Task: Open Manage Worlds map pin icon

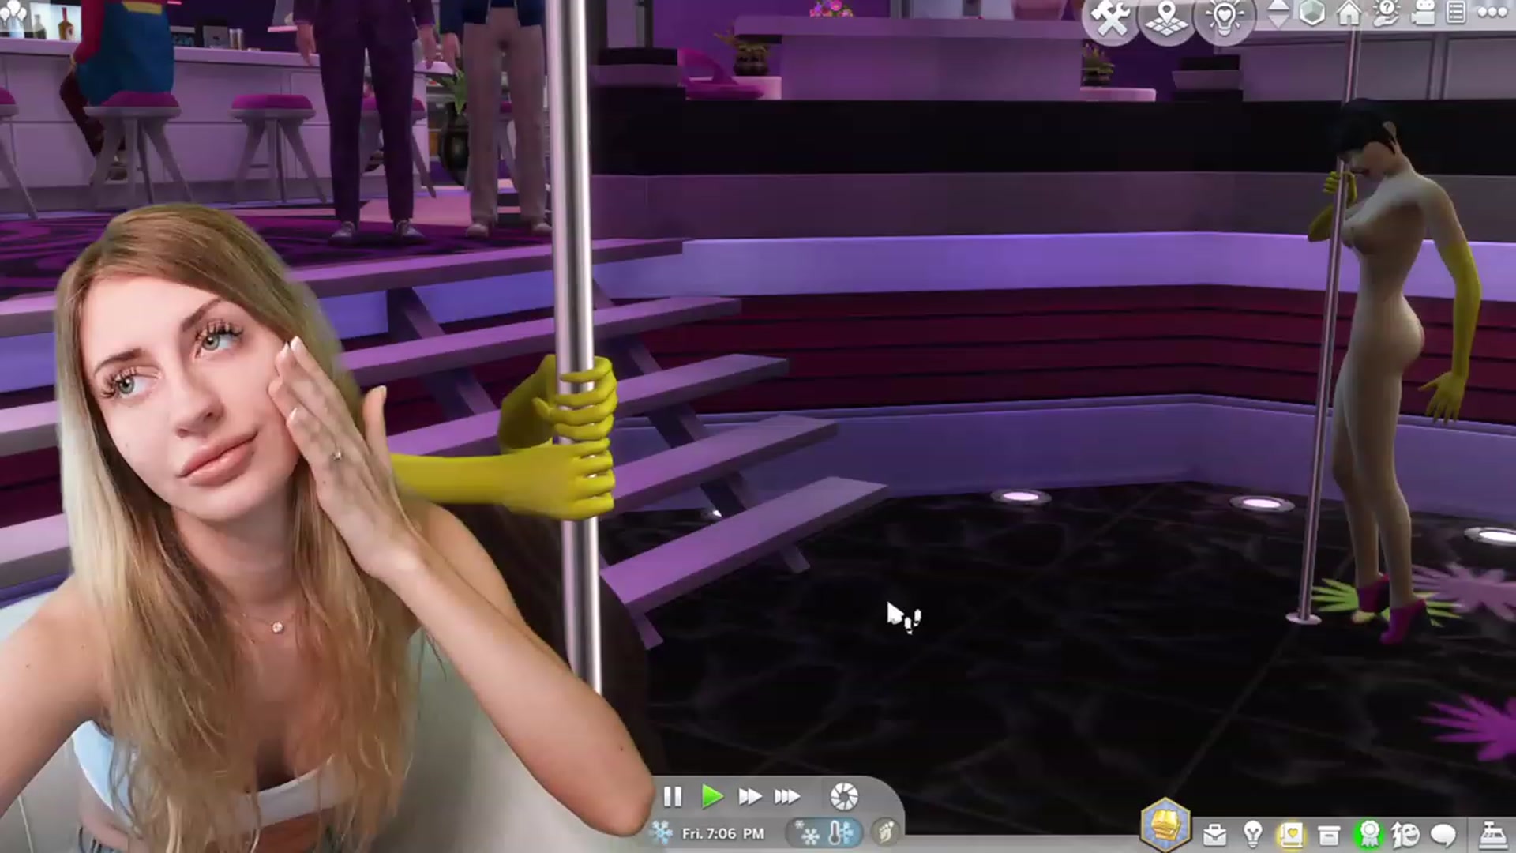Action: point(1167,17)
